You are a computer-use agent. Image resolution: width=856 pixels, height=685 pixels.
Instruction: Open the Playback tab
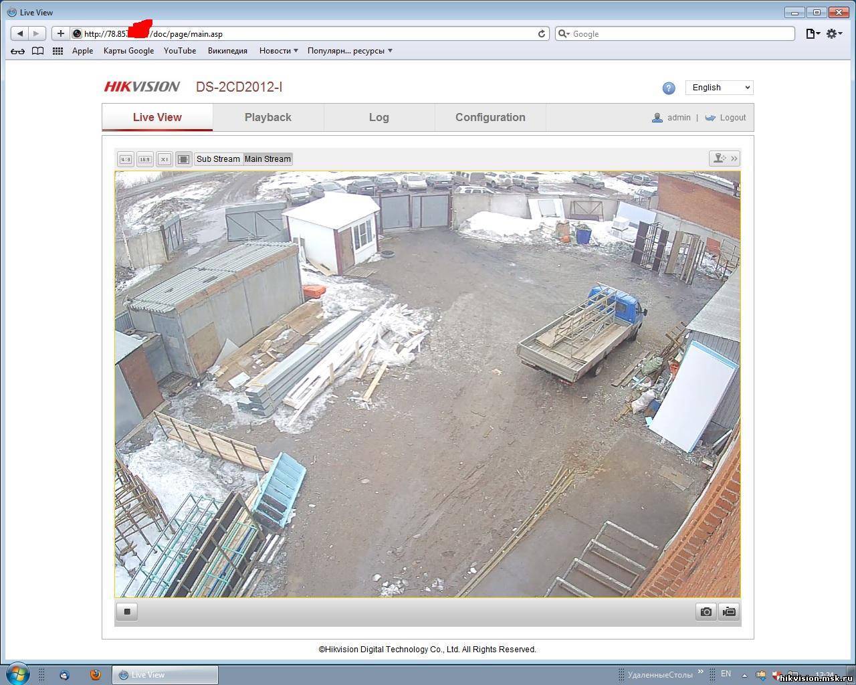(268, 117)
